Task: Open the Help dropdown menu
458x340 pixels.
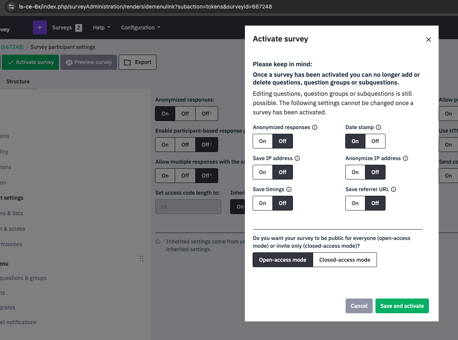Action: click(x=102, y=28)
